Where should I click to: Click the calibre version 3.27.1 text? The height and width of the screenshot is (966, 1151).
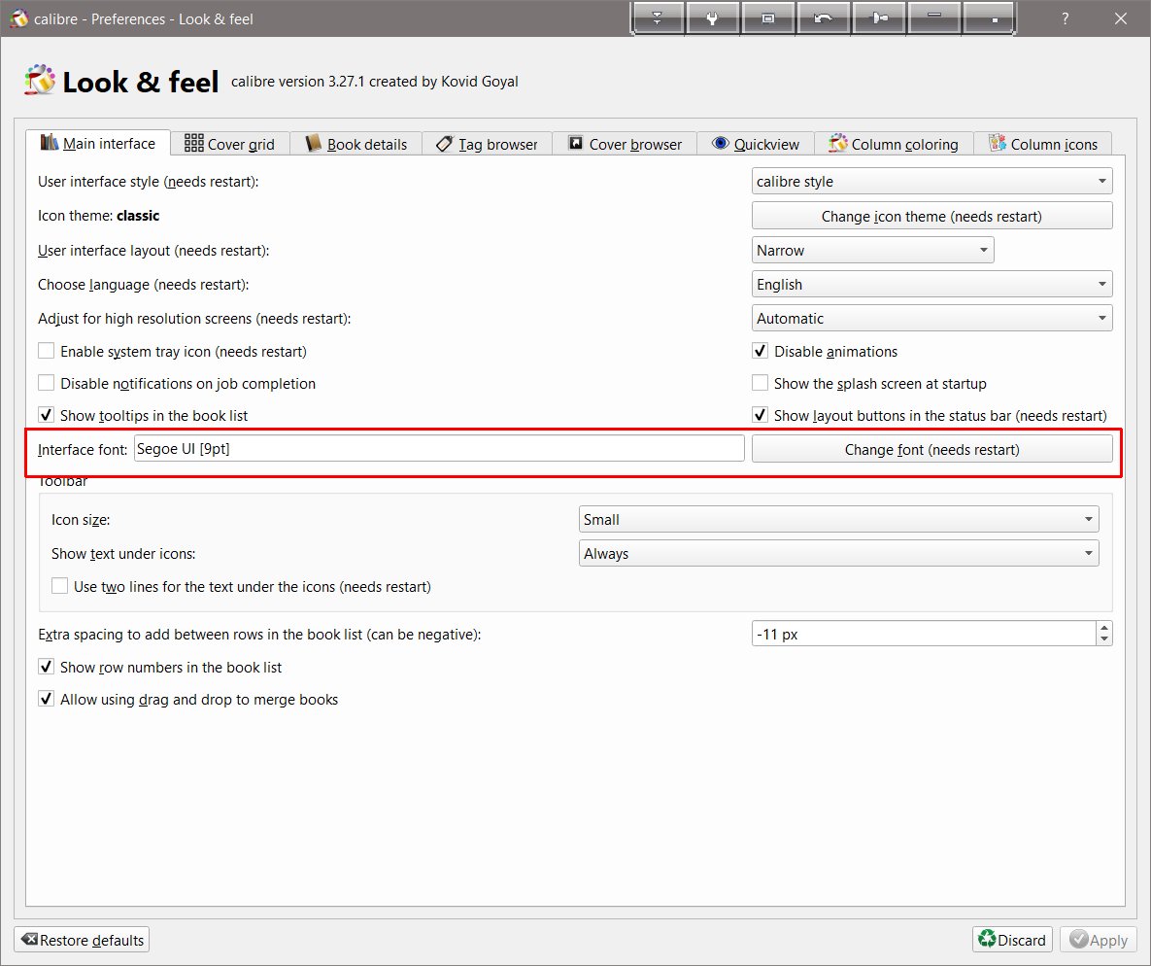374,82
